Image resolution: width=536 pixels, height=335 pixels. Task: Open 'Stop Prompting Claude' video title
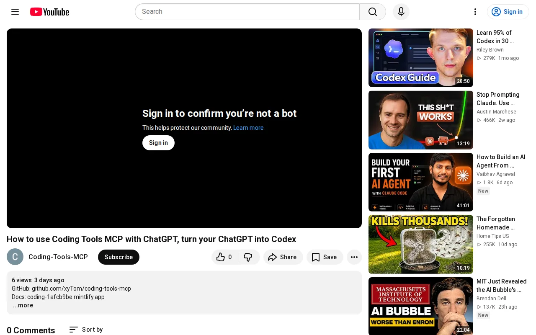(498, 99)
